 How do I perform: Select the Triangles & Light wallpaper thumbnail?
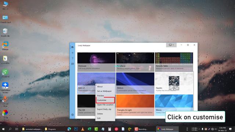click(x=135, y=105)
